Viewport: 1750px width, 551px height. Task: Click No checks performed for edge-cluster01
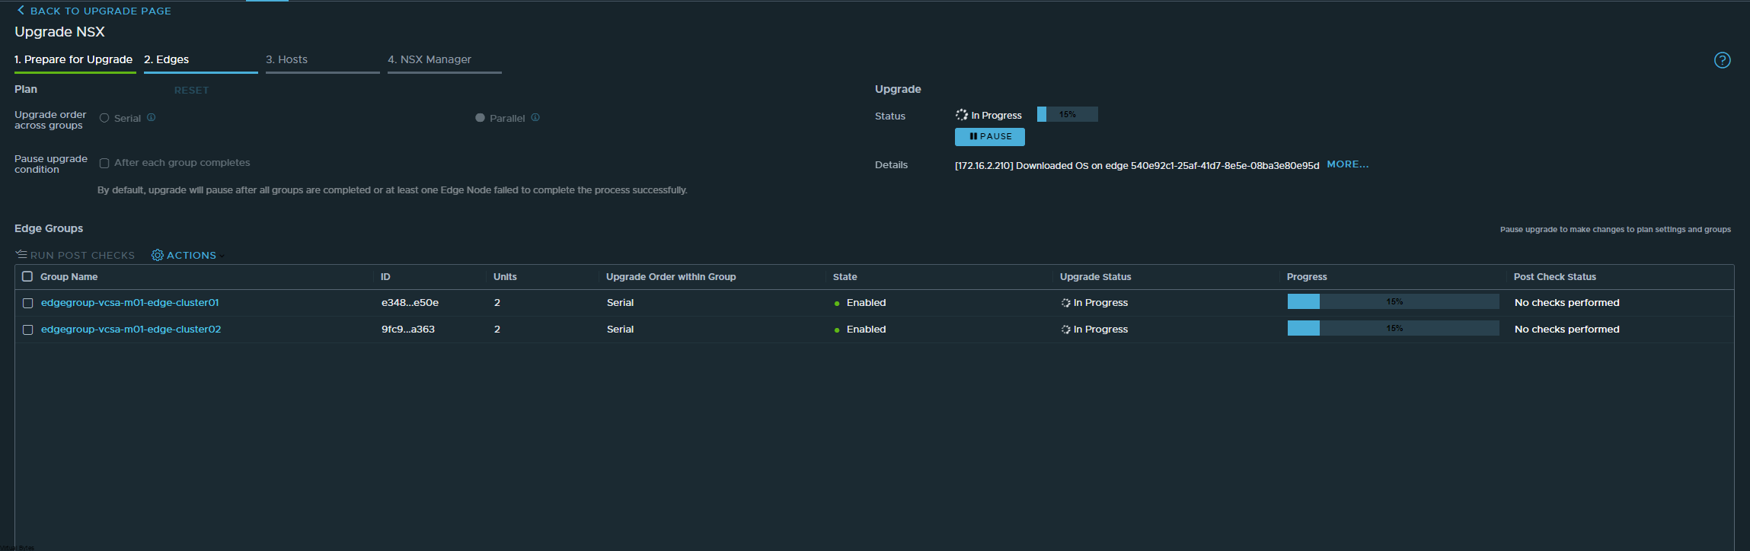[1566, 303]
